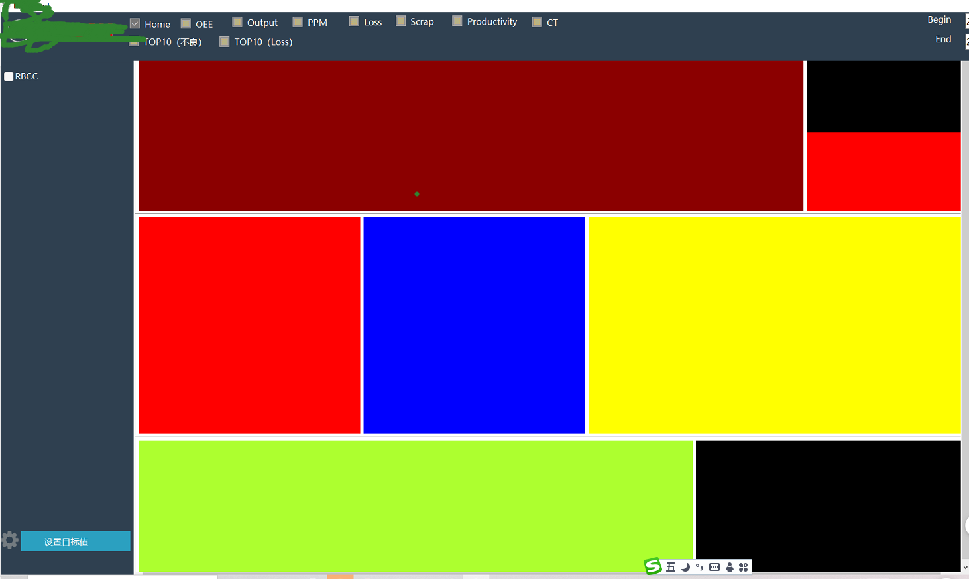This screenshot has height=579, width=969.
Task: Toggle the RBCC checkbox
Action: click(8, 76)
